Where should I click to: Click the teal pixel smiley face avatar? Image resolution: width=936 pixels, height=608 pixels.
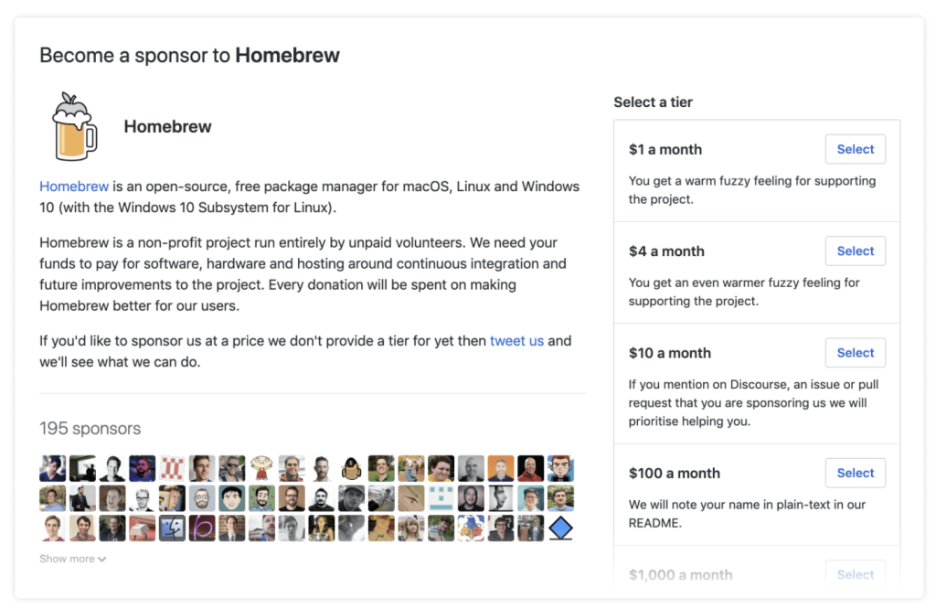click(441, 498)
